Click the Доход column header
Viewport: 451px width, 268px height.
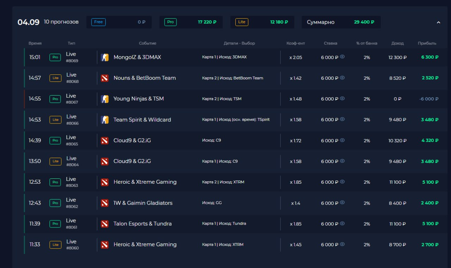click(x=397, y=43)
